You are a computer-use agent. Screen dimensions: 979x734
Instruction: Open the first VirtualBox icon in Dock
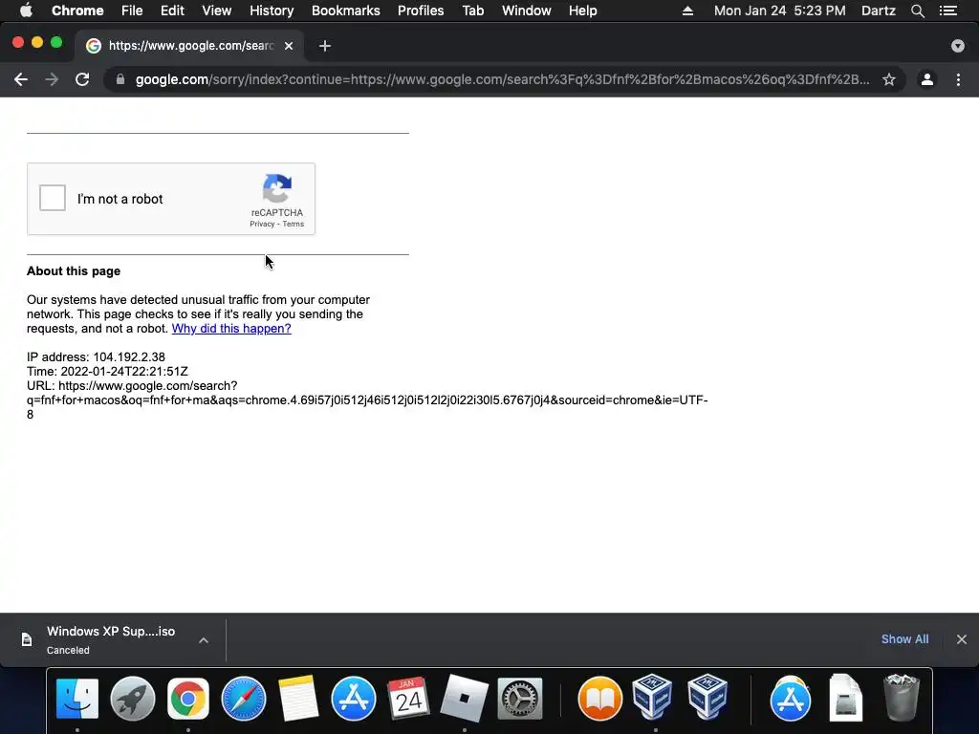pyautogui.click(x=652, y=697)
